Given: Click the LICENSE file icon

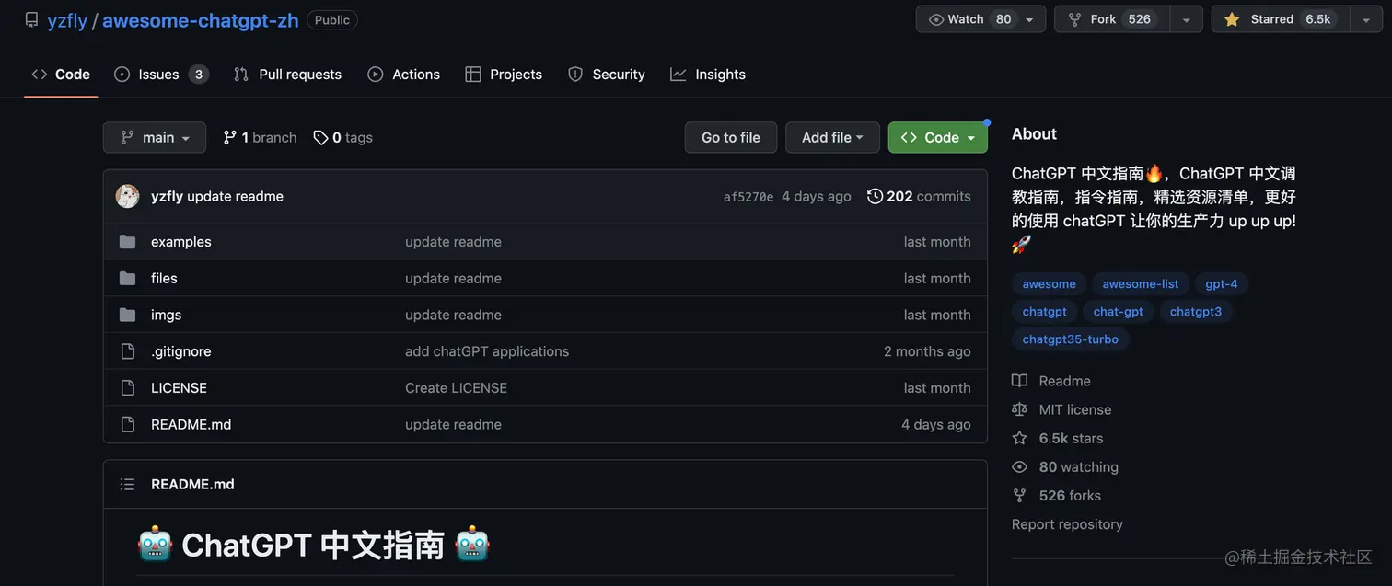Looking at the screenshot, I should click(x=128, y=387).
